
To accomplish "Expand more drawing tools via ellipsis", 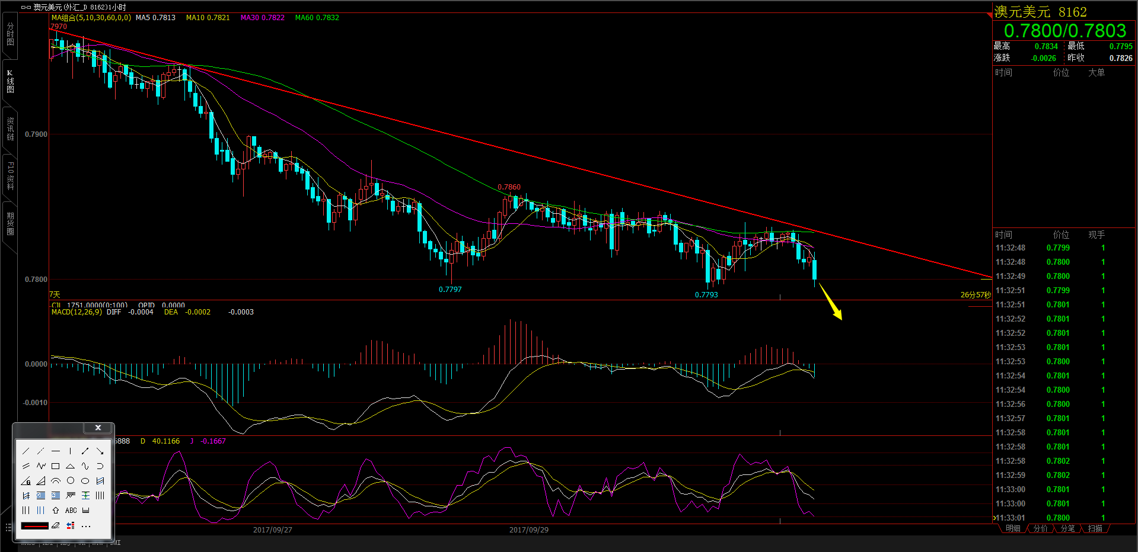I will click(x=86, y=526).
